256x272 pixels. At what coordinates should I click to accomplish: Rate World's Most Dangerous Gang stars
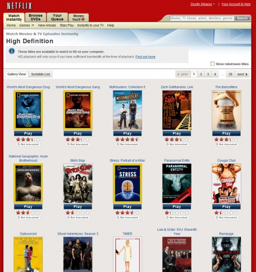point(78,140)
